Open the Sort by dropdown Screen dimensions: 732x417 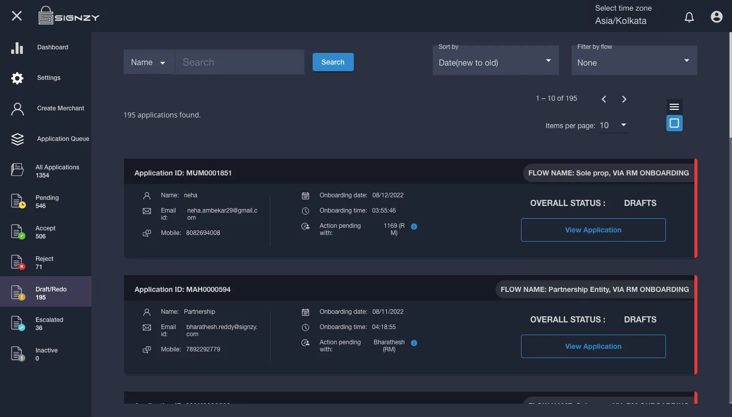coord(496,60)
